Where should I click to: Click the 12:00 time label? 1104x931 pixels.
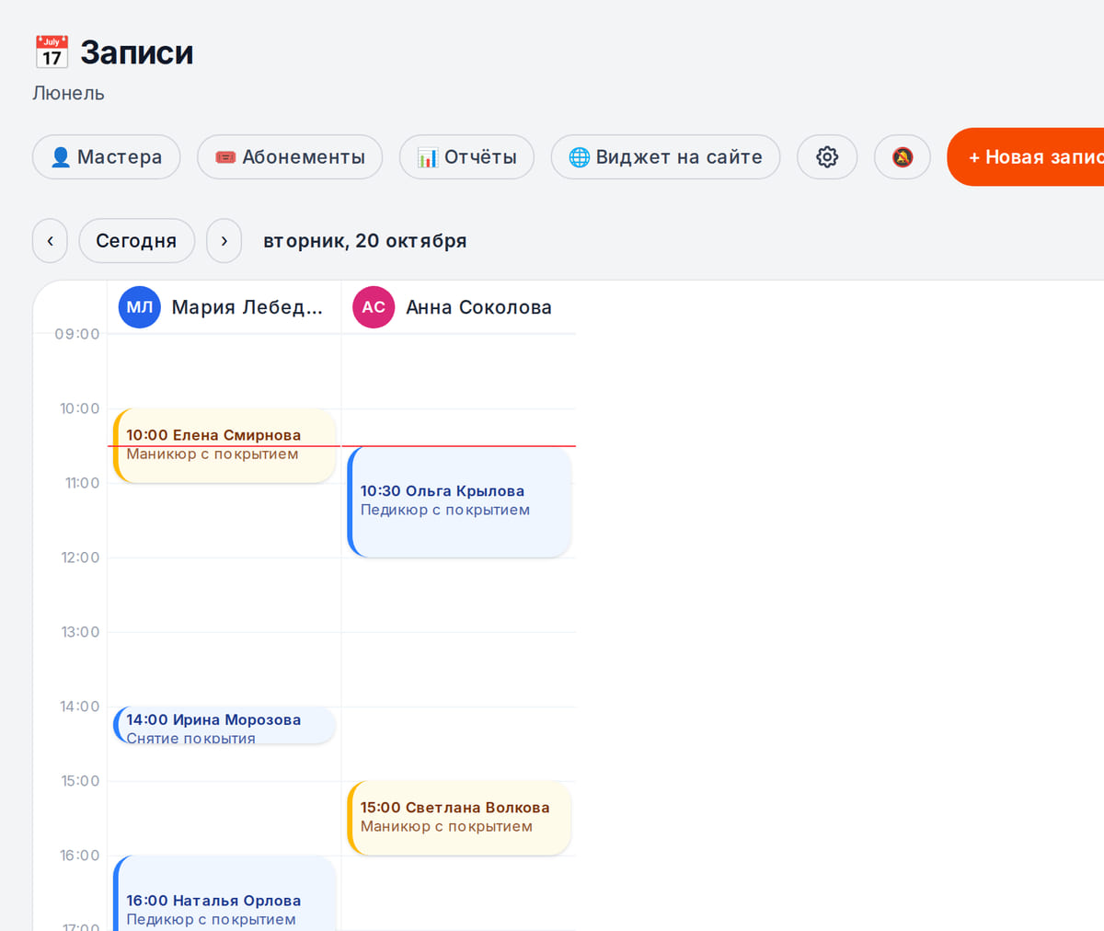80,557
